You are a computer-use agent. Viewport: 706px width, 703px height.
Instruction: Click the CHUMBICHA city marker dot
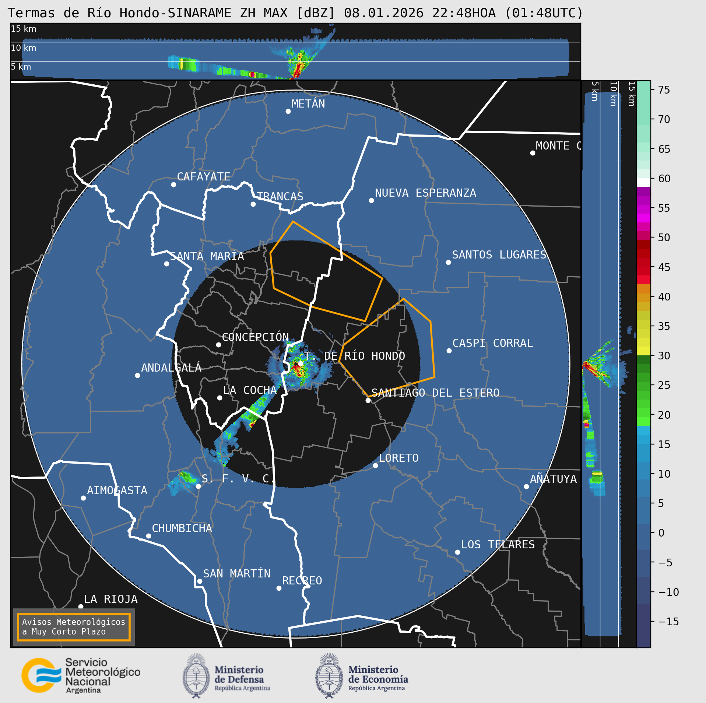pyautogui.click(x=148, y=536)
